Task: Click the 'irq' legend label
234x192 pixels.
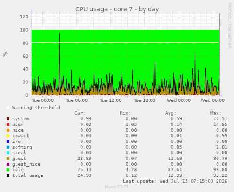Action: [16, 142]
